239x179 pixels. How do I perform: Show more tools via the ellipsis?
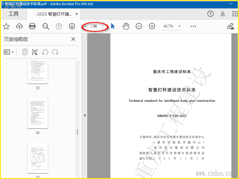tap(193, 26)
